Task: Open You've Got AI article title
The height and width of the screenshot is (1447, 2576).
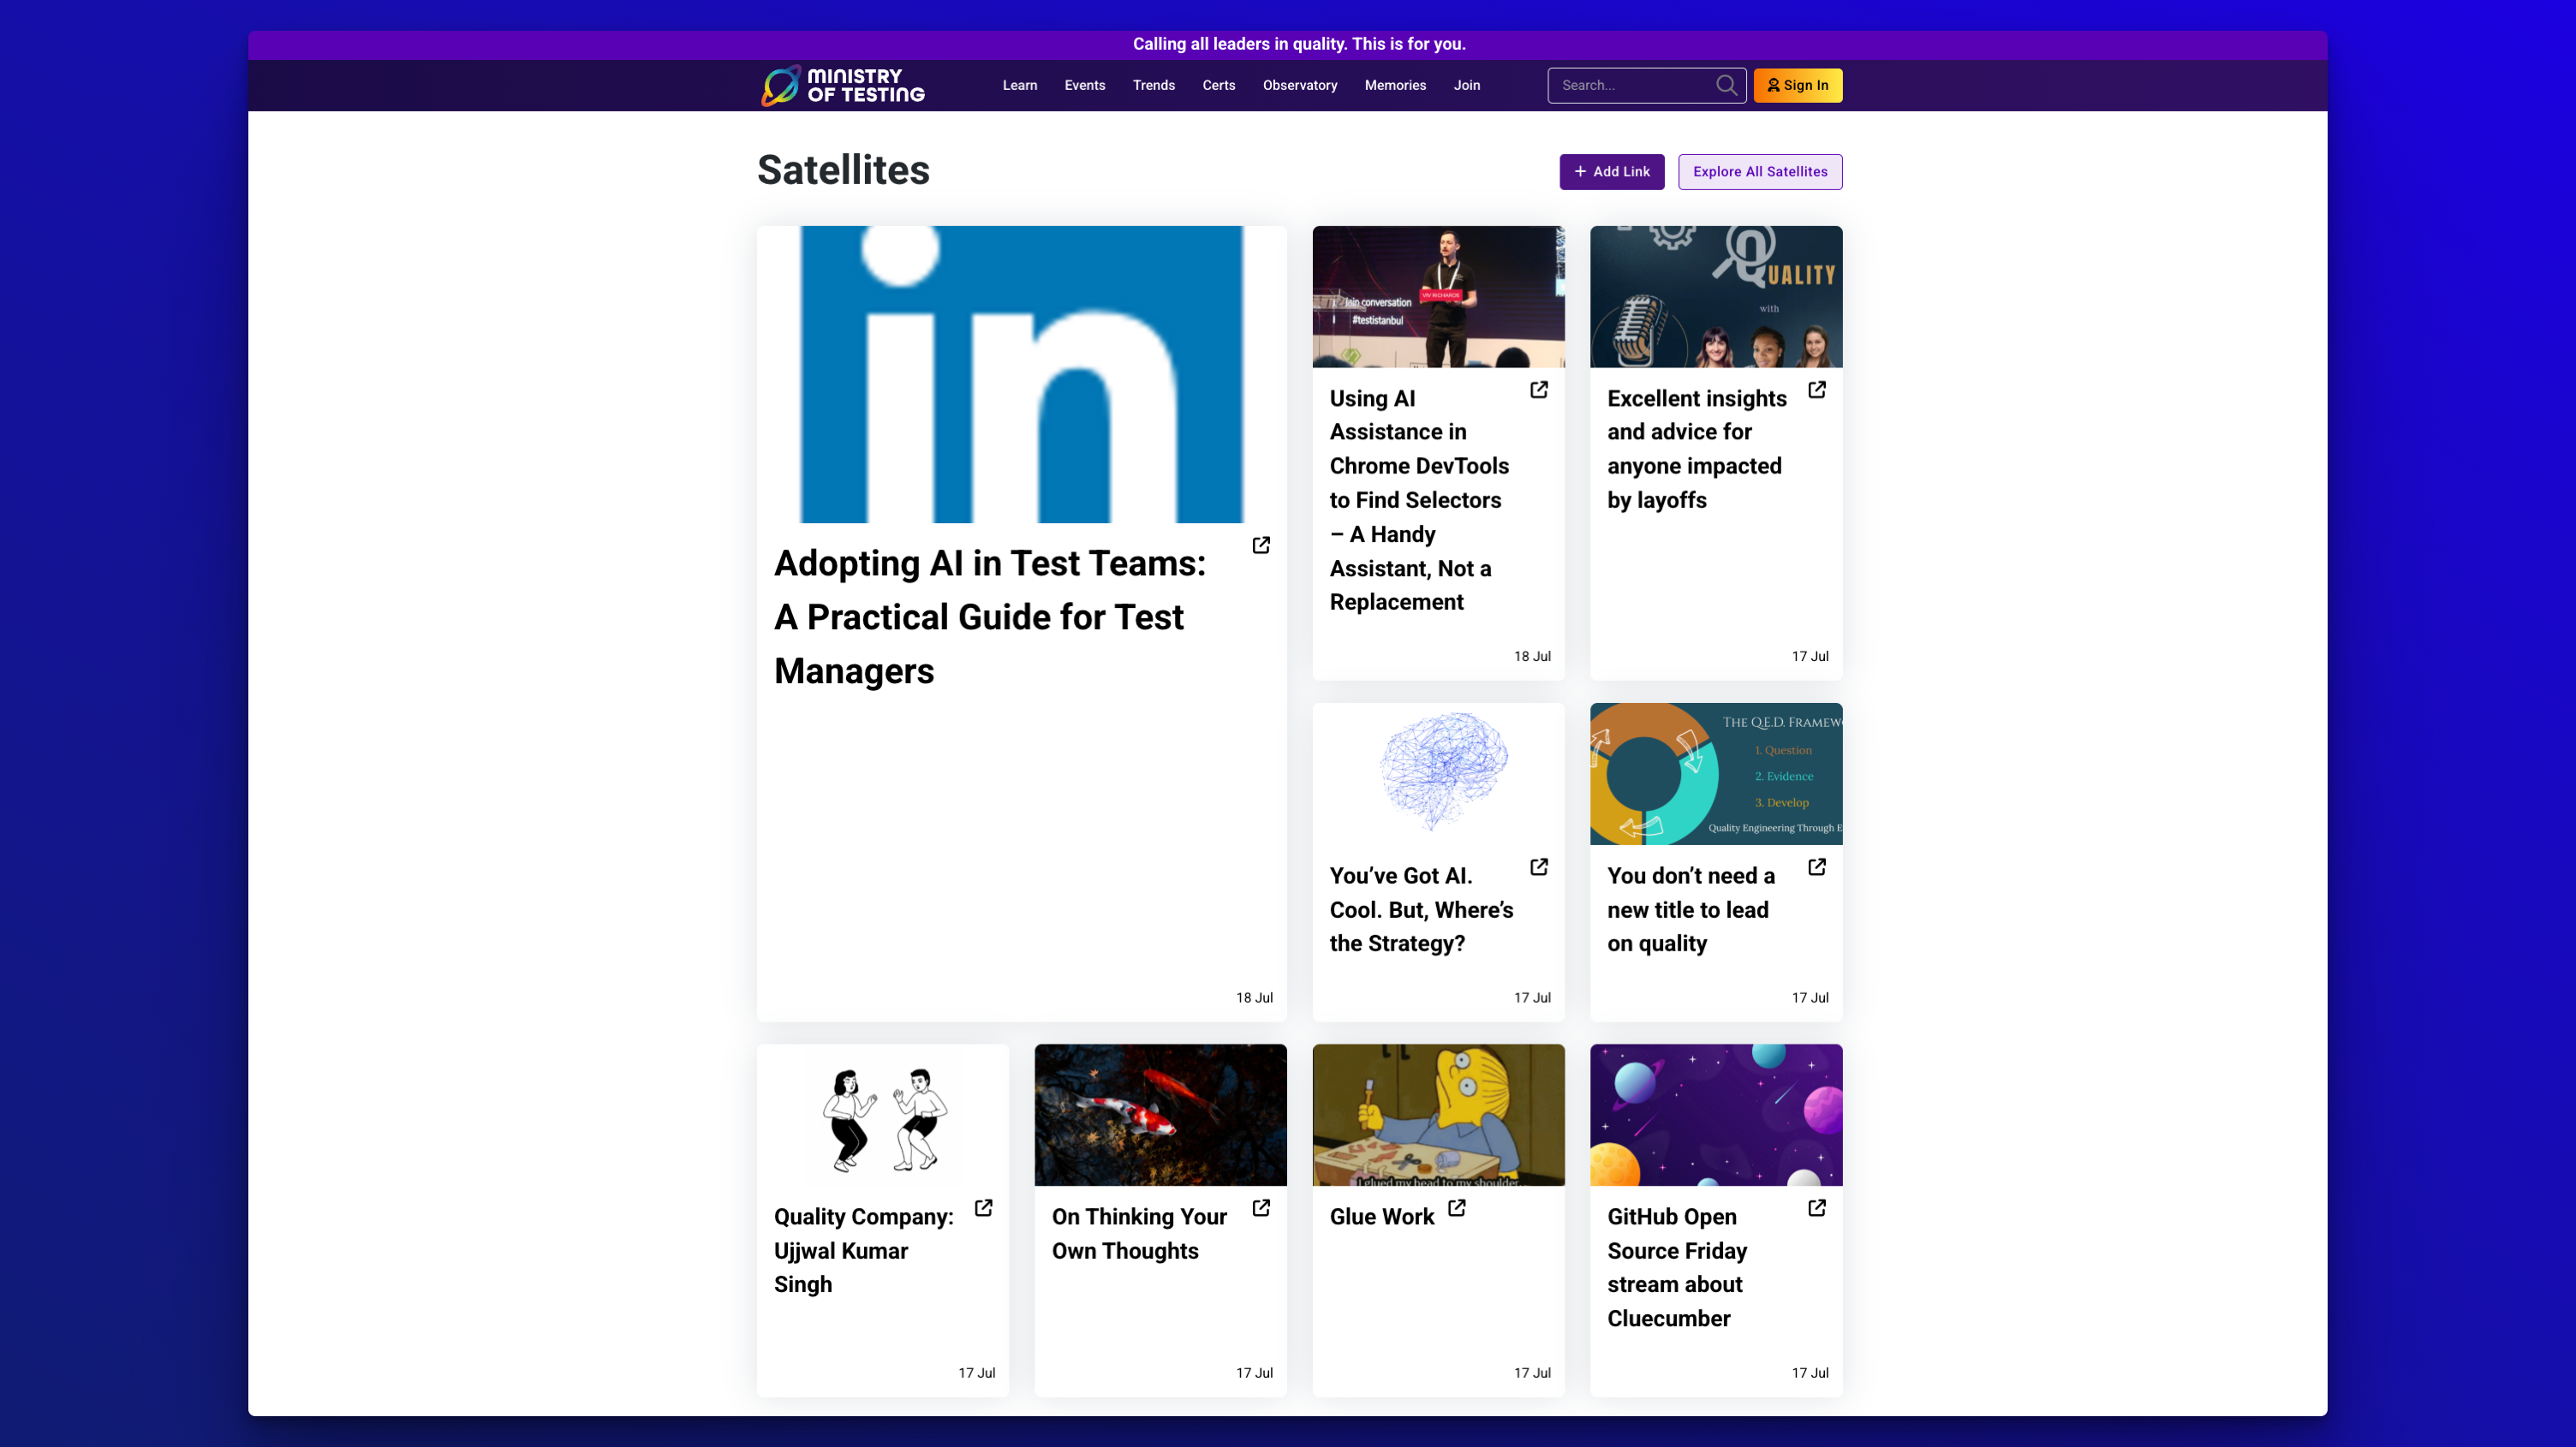Action: (1422, 910)
